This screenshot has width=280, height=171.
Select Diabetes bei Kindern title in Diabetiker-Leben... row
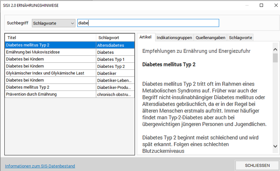(51, 80)
